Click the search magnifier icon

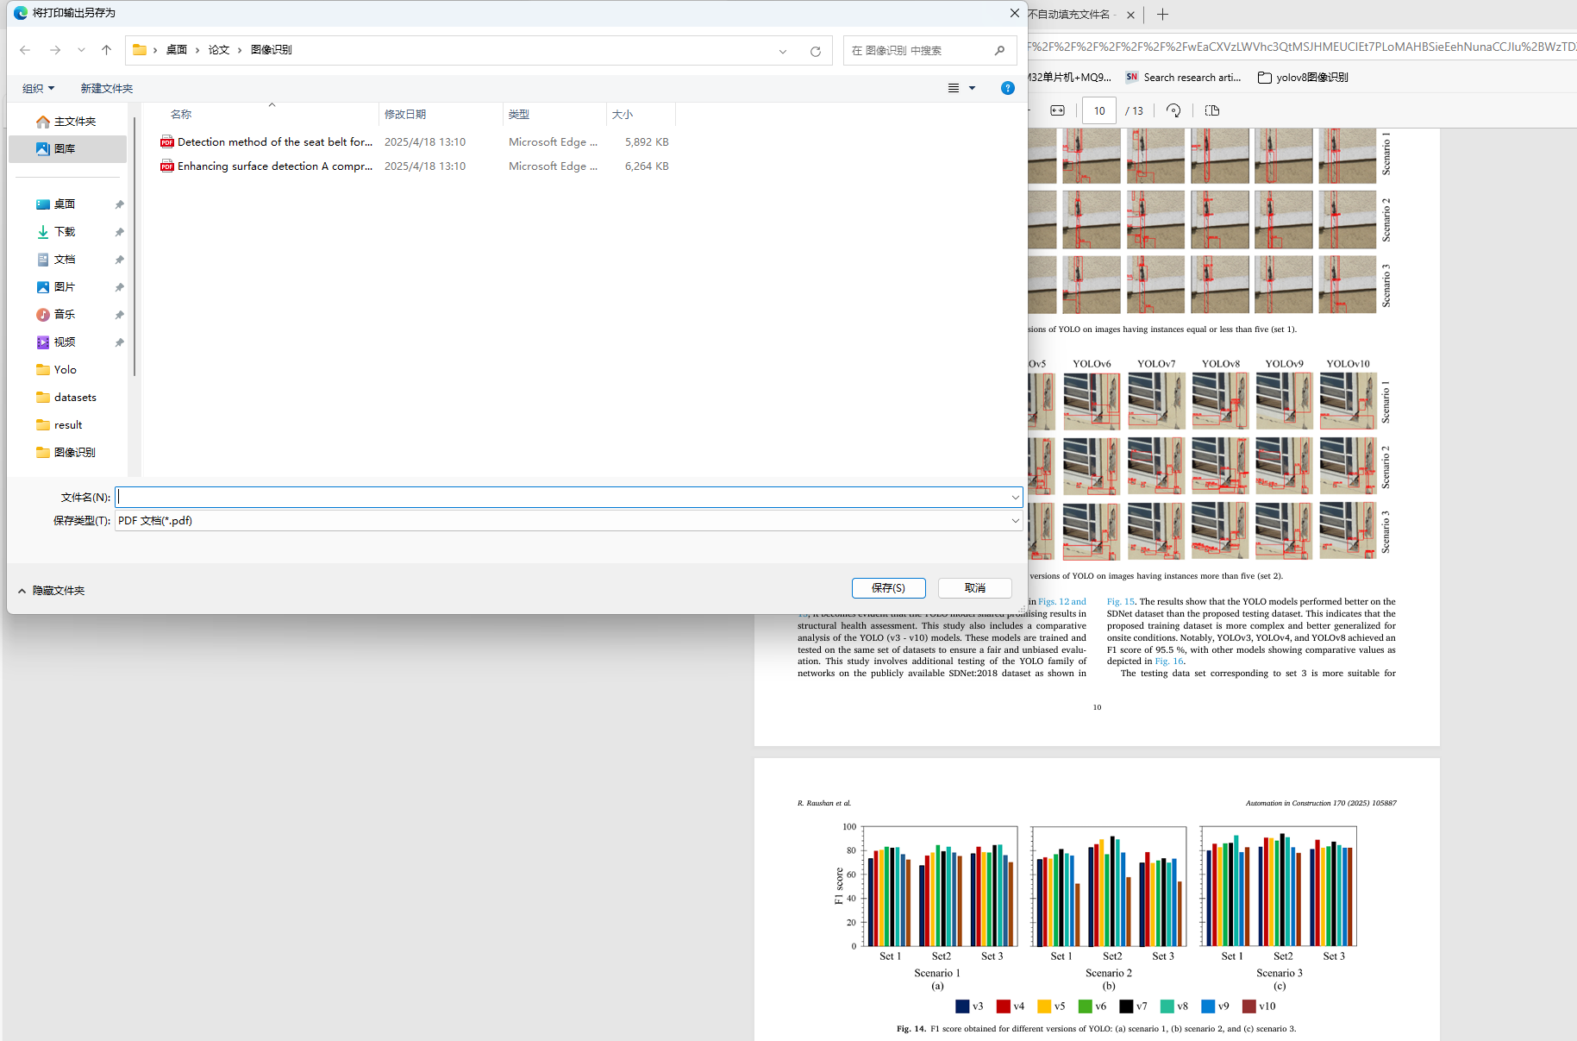click(999, 51)
